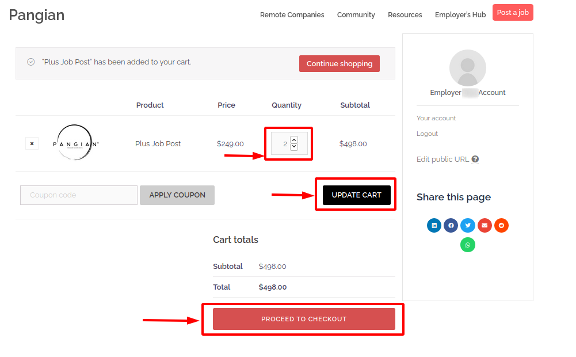Open Resources menu item
This screenshot has width=576, height=357.
click(405, 15)
